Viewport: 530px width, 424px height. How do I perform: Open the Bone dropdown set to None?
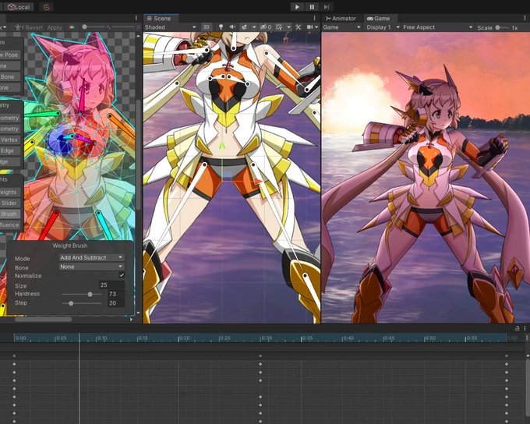92,267
